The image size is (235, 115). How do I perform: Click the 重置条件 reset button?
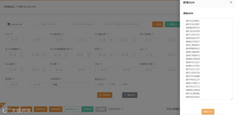pyautogui.click(x=130, y=95)
